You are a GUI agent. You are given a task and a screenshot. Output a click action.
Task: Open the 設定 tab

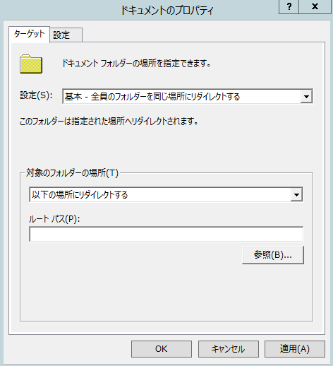(66, 35)
